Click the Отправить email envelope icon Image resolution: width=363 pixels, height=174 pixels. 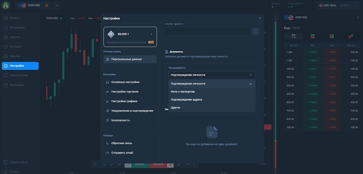point(108,153)
